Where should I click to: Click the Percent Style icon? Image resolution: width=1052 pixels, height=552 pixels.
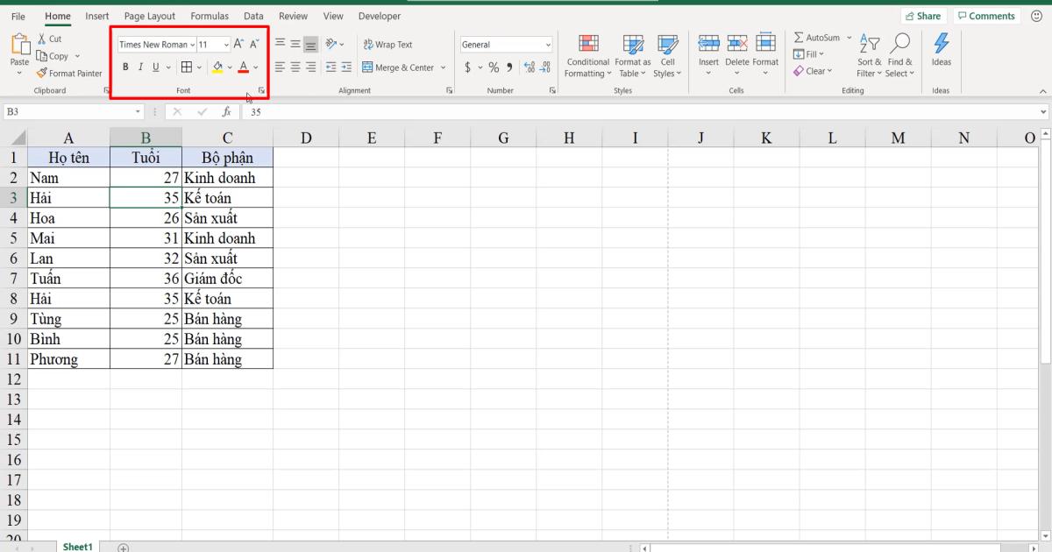493,66
